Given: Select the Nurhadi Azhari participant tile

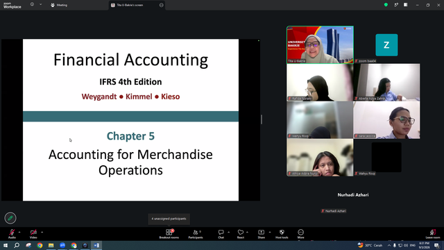Looking at the screenshot, I should [353, 195].
